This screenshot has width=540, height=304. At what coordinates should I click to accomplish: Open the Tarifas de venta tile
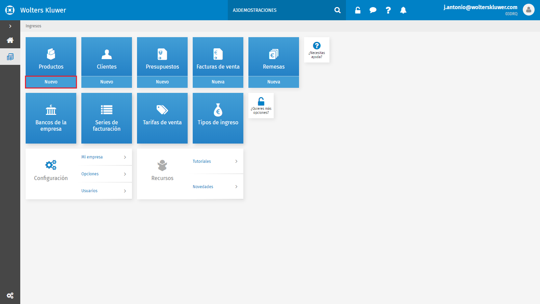click(162, 118)
